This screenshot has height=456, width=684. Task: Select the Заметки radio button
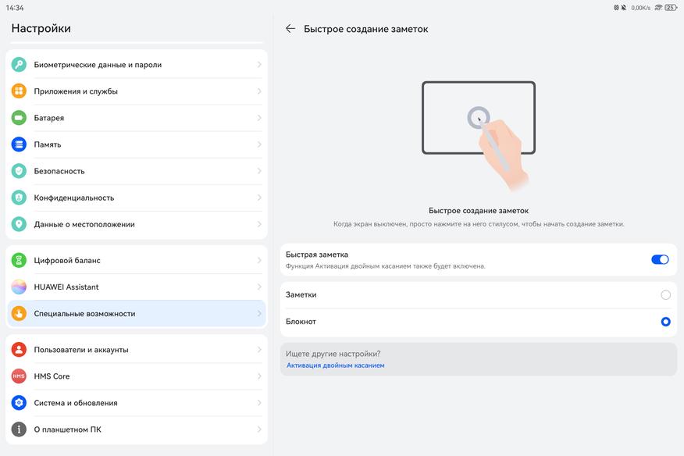665,295
